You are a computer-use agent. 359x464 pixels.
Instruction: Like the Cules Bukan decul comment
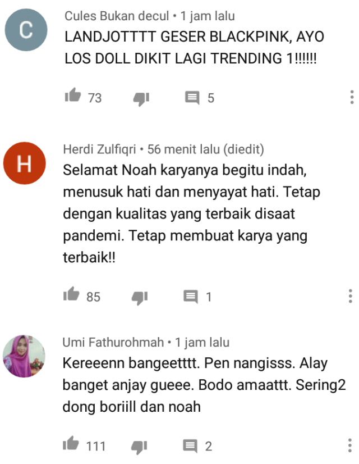(73, 95)
